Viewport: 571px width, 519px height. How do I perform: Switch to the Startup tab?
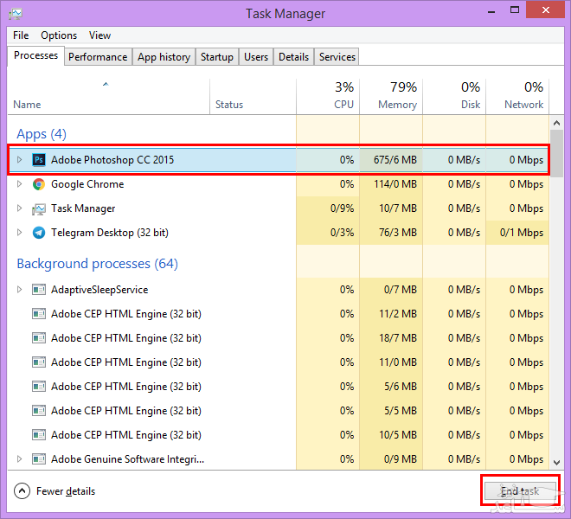(x=216, y=57)
